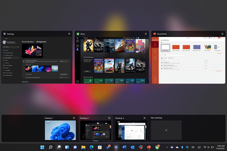Open the Wi-Fi network tray icon
This screenshot has width=227, height=151.
click(x=205, y=147)
